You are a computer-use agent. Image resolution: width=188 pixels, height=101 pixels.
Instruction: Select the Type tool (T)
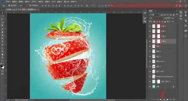(x=2, y=42)
